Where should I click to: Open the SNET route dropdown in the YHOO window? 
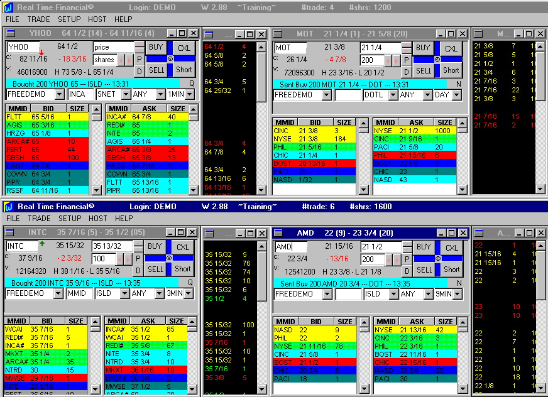click(126, 94)
